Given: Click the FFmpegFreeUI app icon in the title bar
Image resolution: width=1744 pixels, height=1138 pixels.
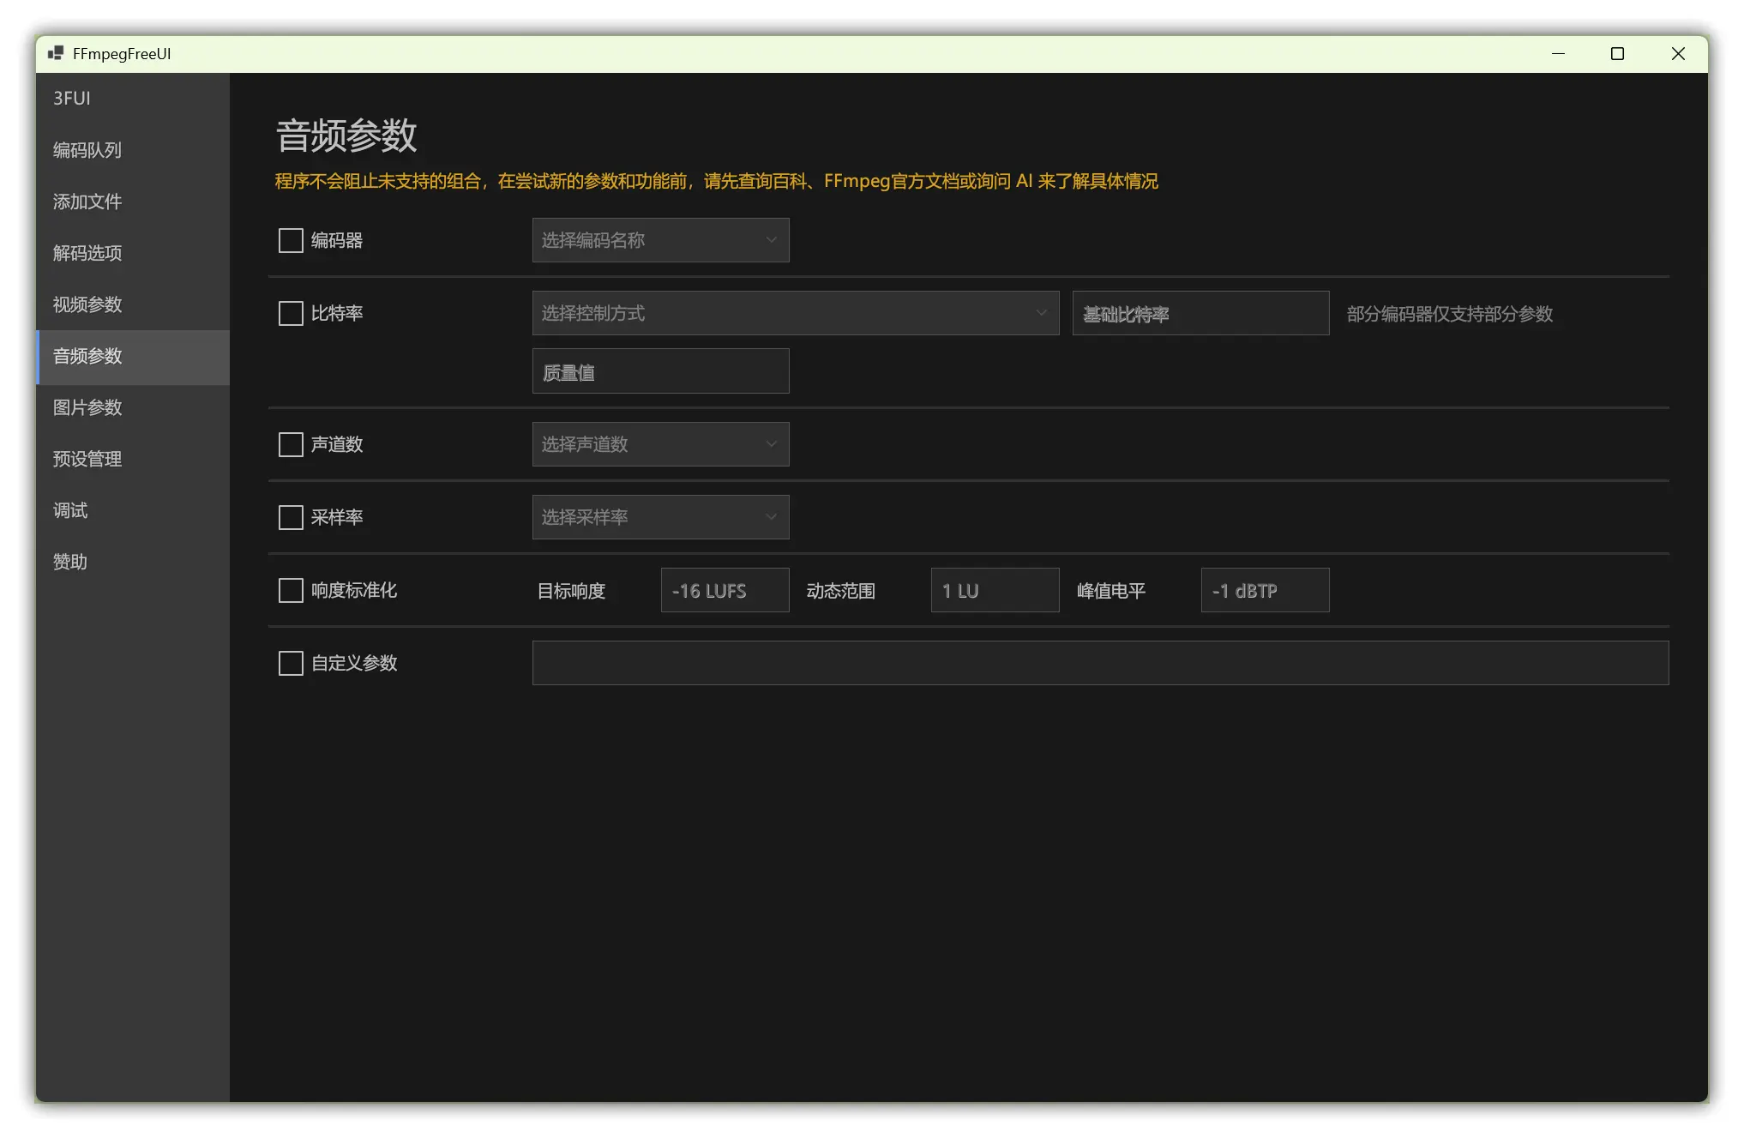Looking at the screenshot, I should tap(56, 53).
